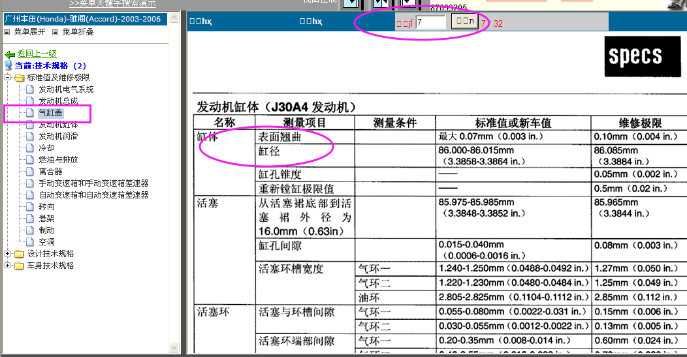This screenshot has width=687, height=357.
Task: Open the document icon beside 空调
Action: click(x=30, y=241)
